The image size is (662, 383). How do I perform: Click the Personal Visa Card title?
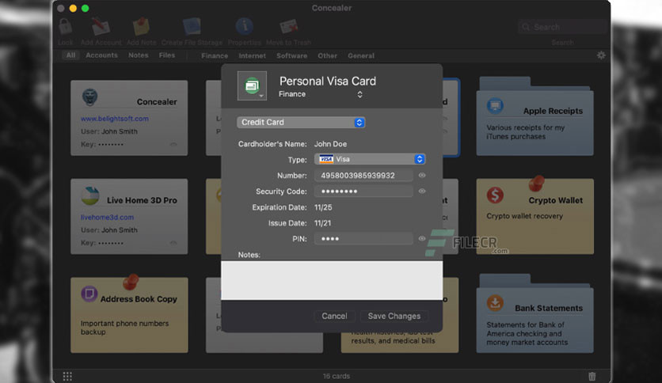click(328, 81)
